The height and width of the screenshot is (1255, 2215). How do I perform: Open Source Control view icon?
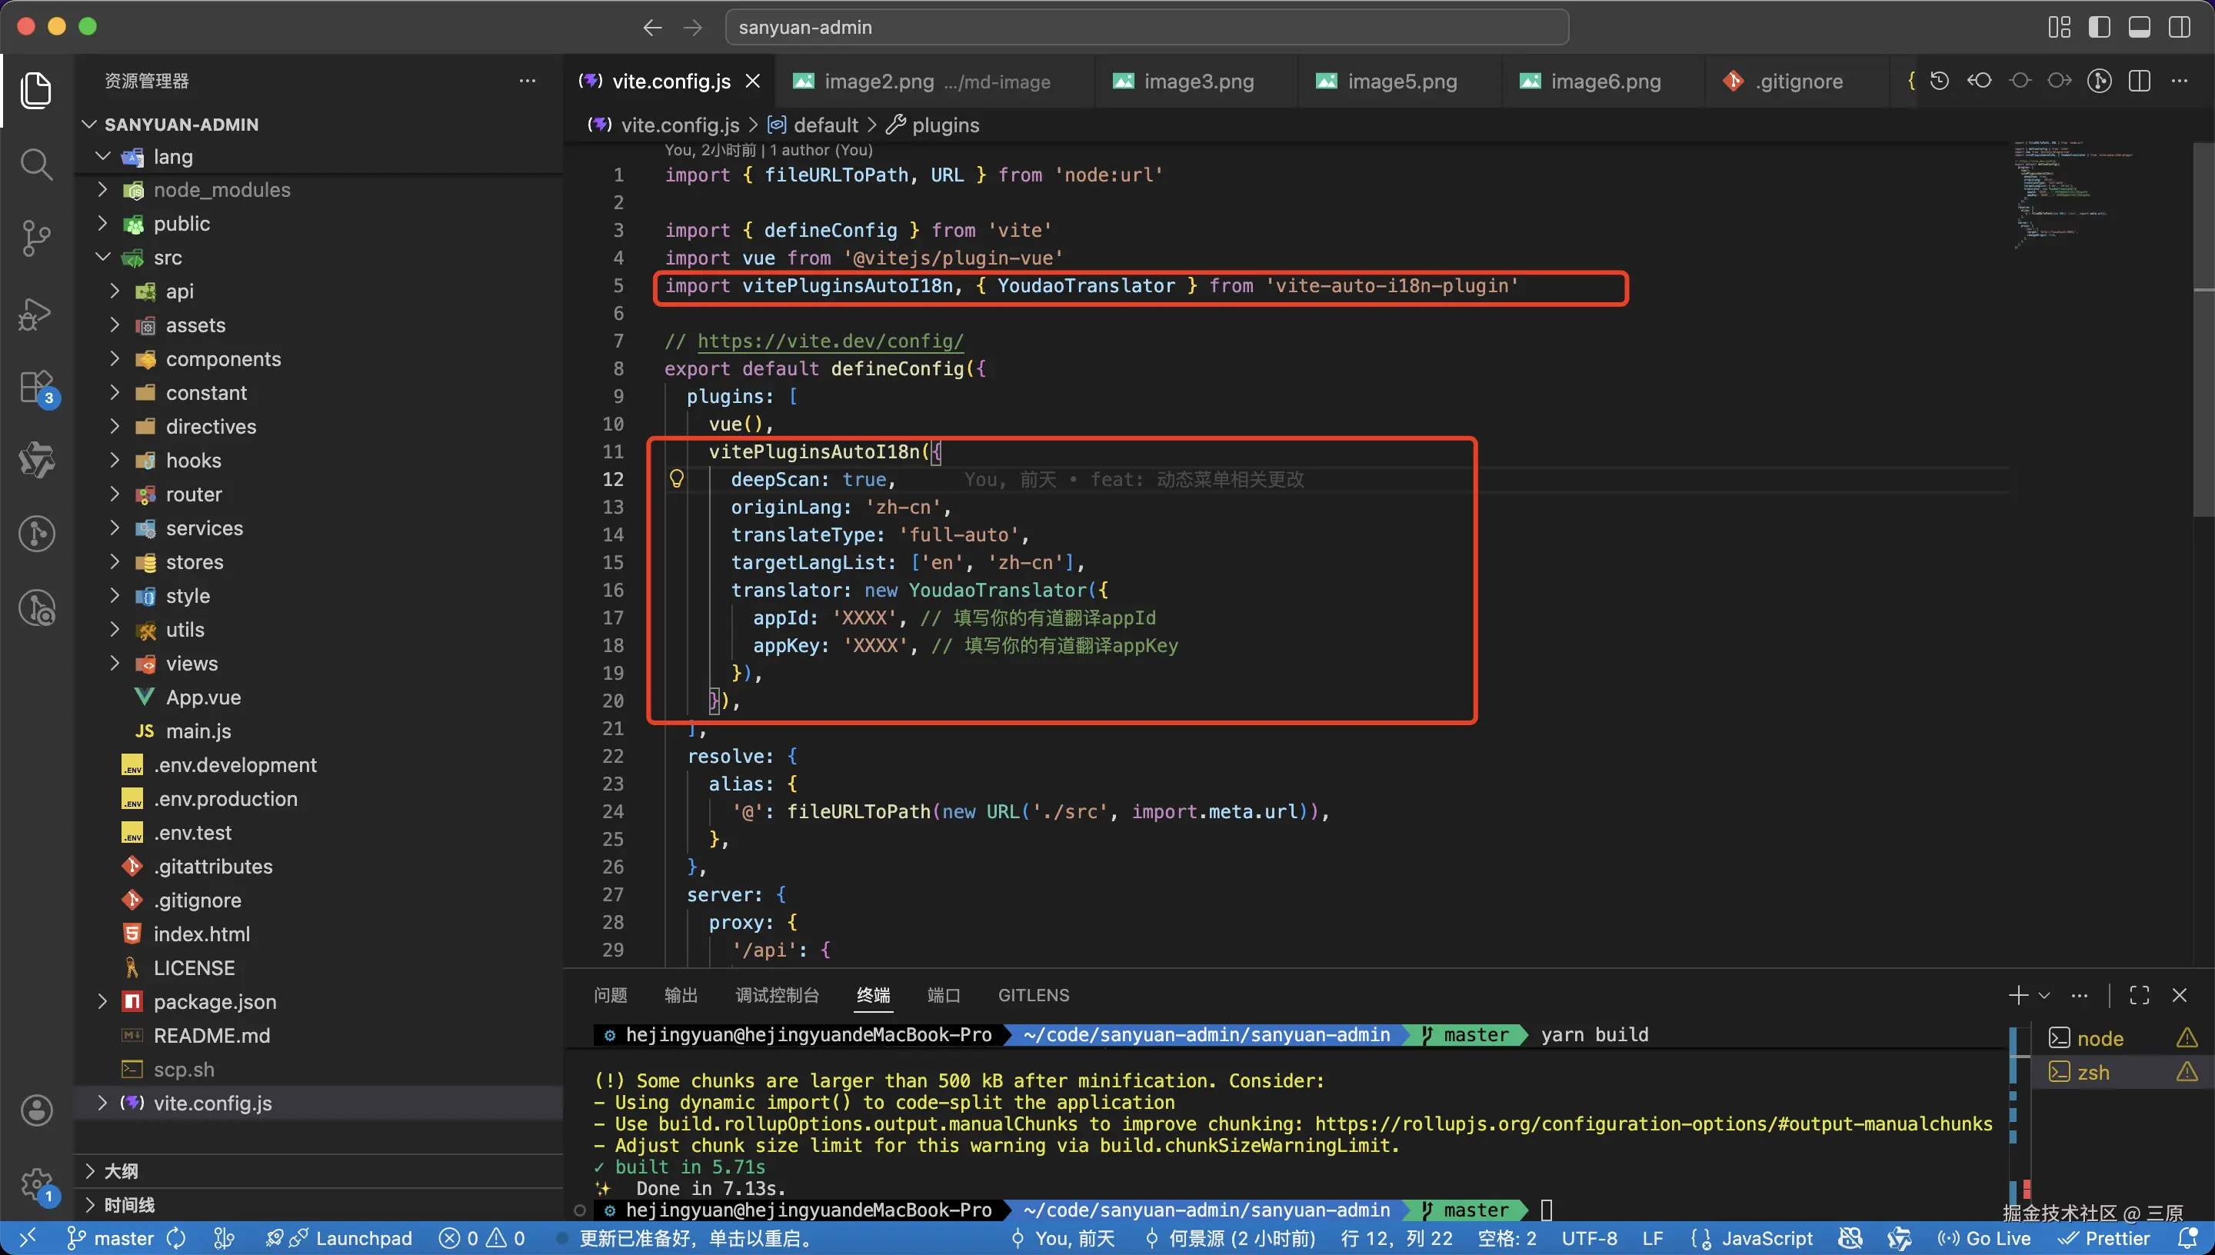pyautogui.click(x=35, y=238)
